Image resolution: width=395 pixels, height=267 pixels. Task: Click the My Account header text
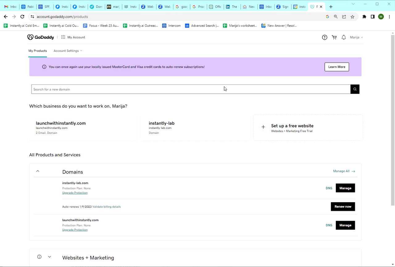[76, 37]
